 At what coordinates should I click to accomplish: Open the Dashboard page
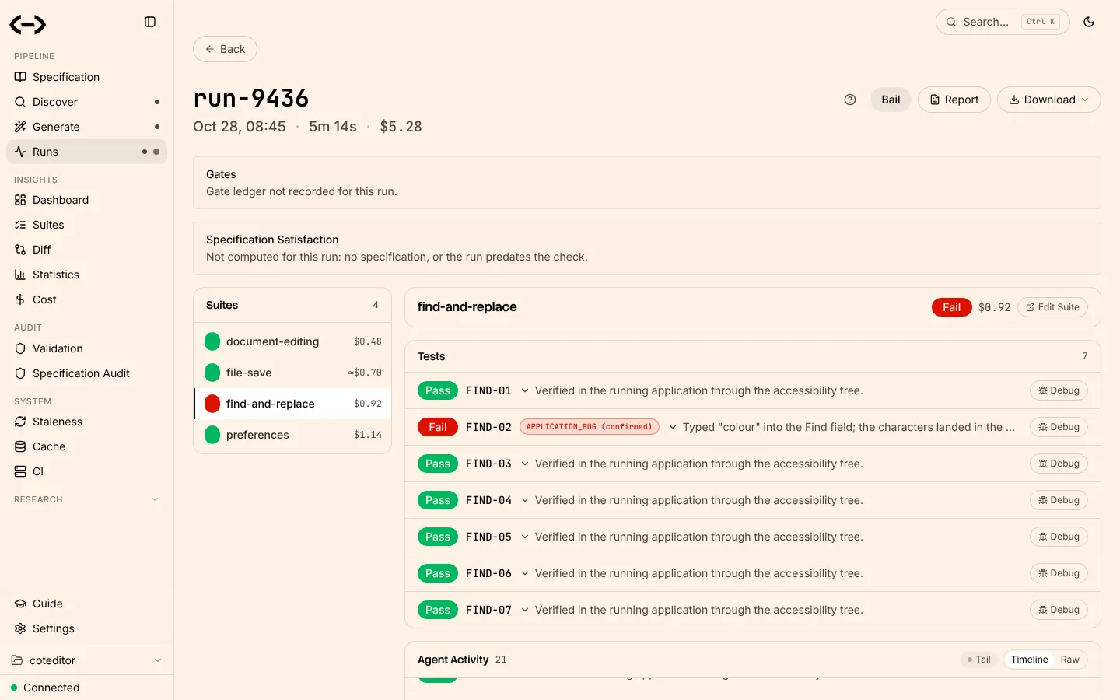pos(86,200)
